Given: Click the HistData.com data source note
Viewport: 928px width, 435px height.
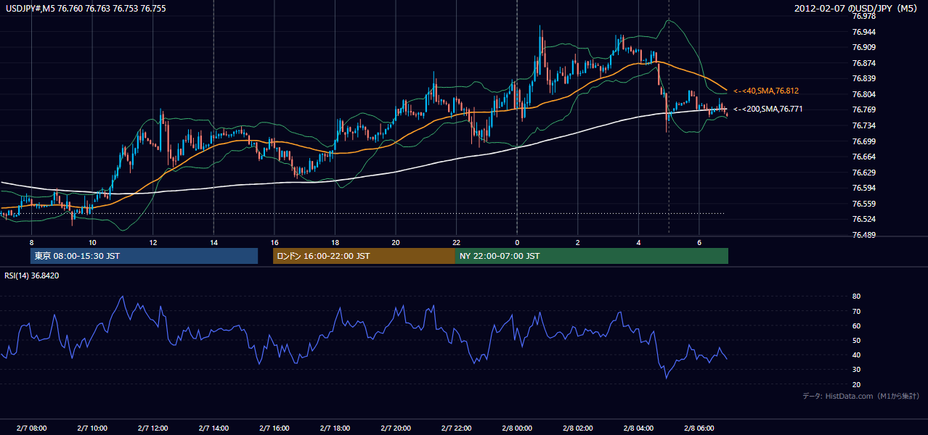Looking at the screenshot, I should point(861,396).
